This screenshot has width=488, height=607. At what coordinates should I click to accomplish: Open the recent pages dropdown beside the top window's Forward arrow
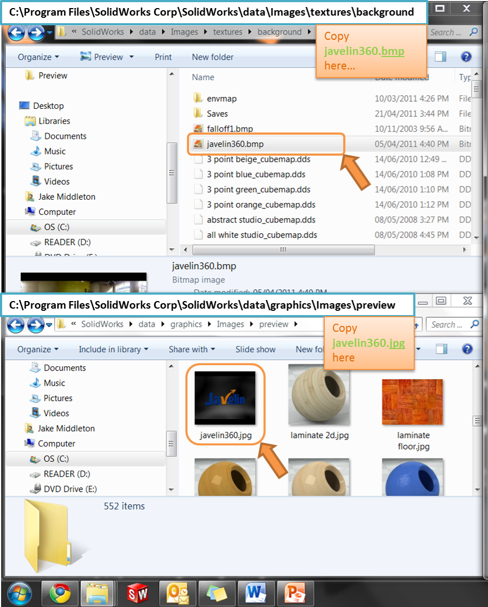[50, 33]
